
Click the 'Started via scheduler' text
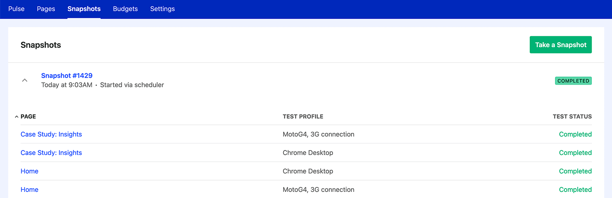[132, 85]
